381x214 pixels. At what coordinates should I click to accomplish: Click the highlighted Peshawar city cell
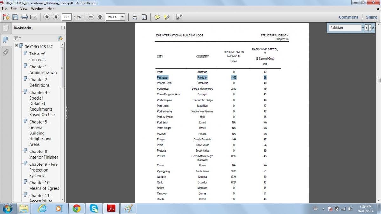163,77
